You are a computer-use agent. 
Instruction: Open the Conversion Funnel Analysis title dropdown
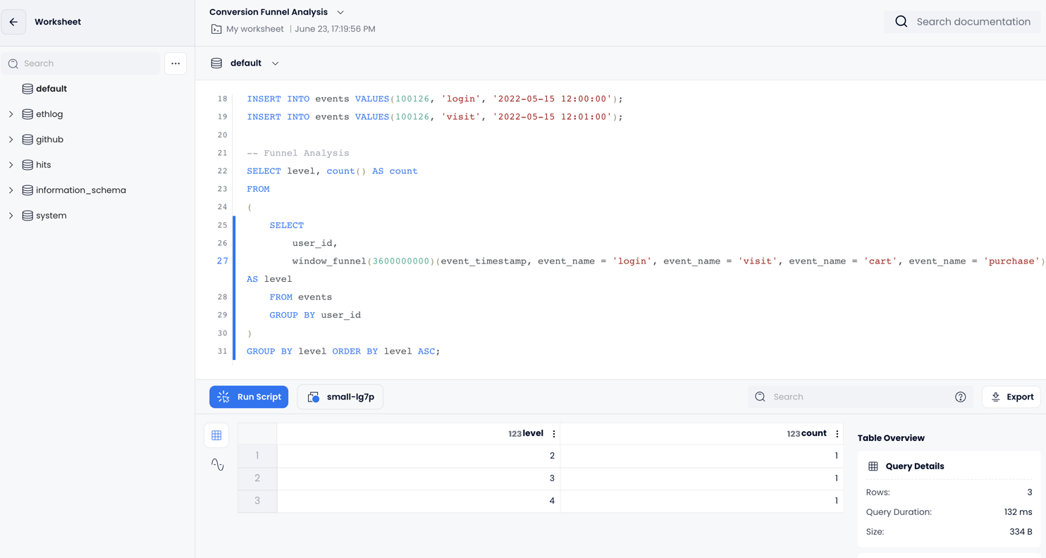click(x=340, y=12)
